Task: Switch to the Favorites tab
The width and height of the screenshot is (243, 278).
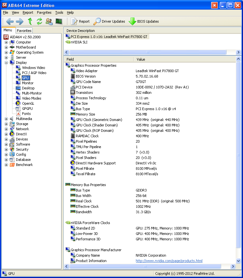Action: [24, 31]
